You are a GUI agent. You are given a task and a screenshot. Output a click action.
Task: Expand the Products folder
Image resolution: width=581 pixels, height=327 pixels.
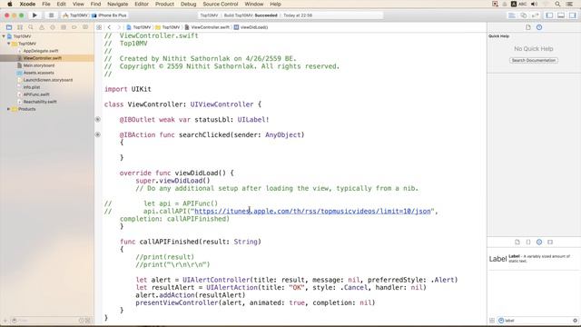(x=9, y=109)
